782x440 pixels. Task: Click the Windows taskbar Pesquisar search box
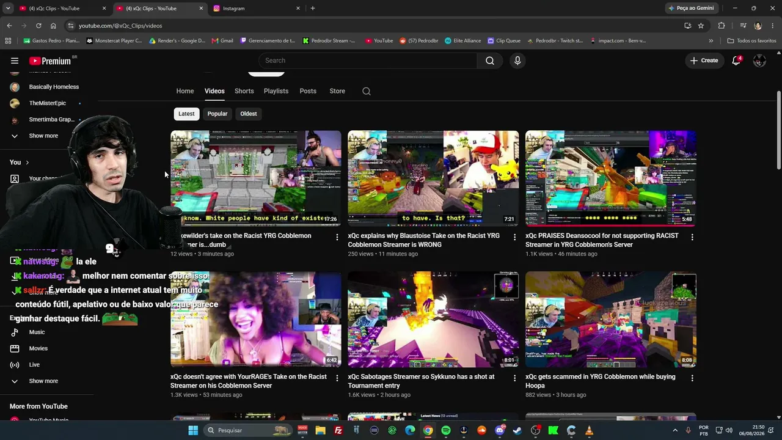pos(248,430)
